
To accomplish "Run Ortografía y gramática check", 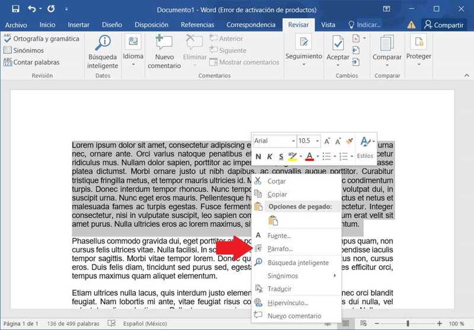I will pos(41,39).
